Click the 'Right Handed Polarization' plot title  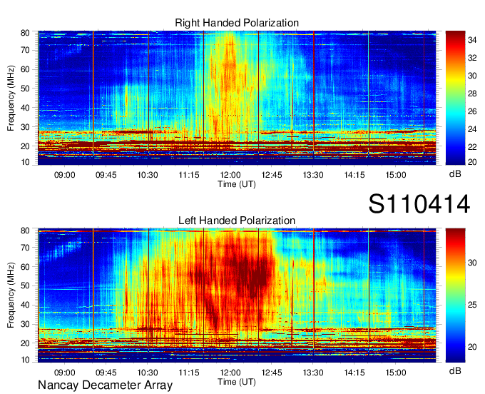[237, 23]
